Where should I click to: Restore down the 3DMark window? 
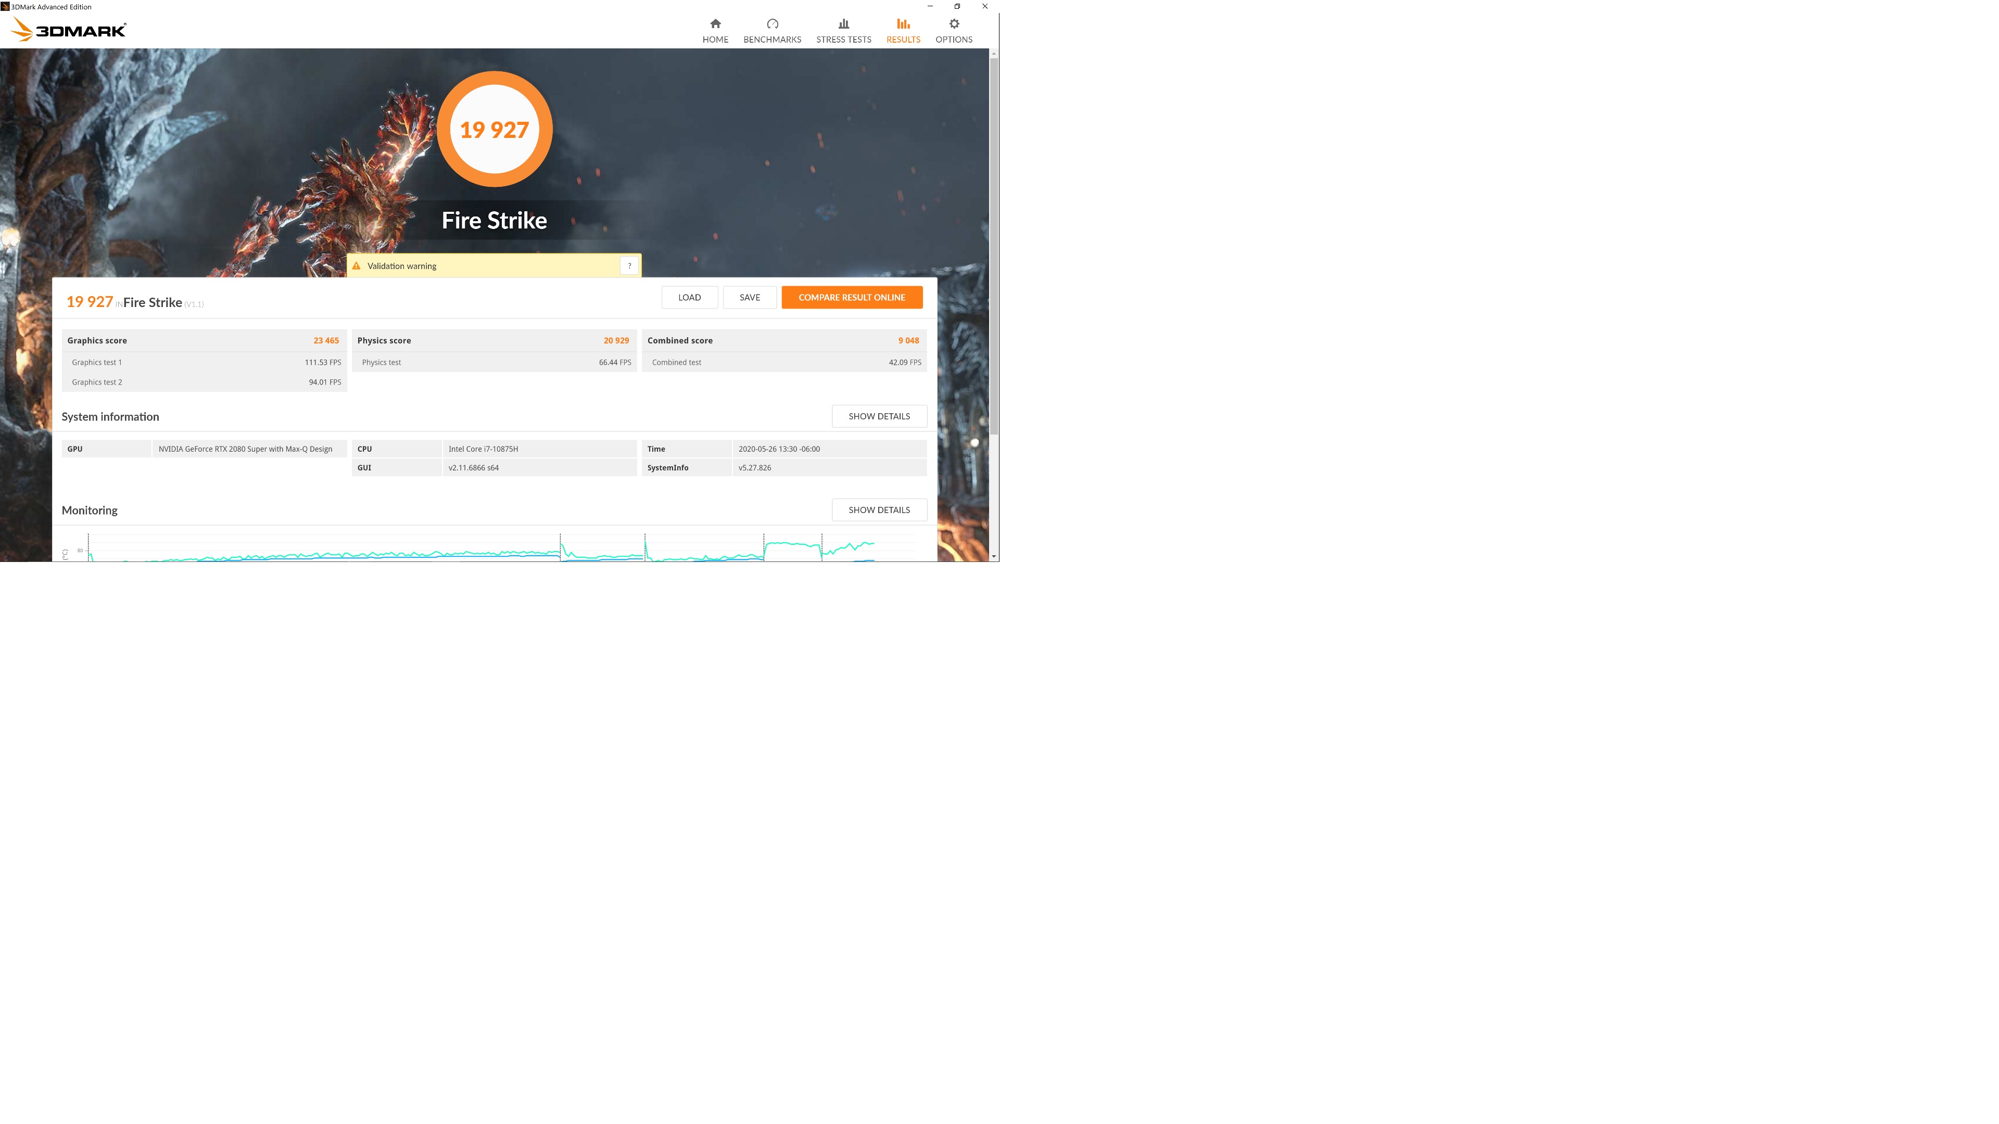point(957,6)
